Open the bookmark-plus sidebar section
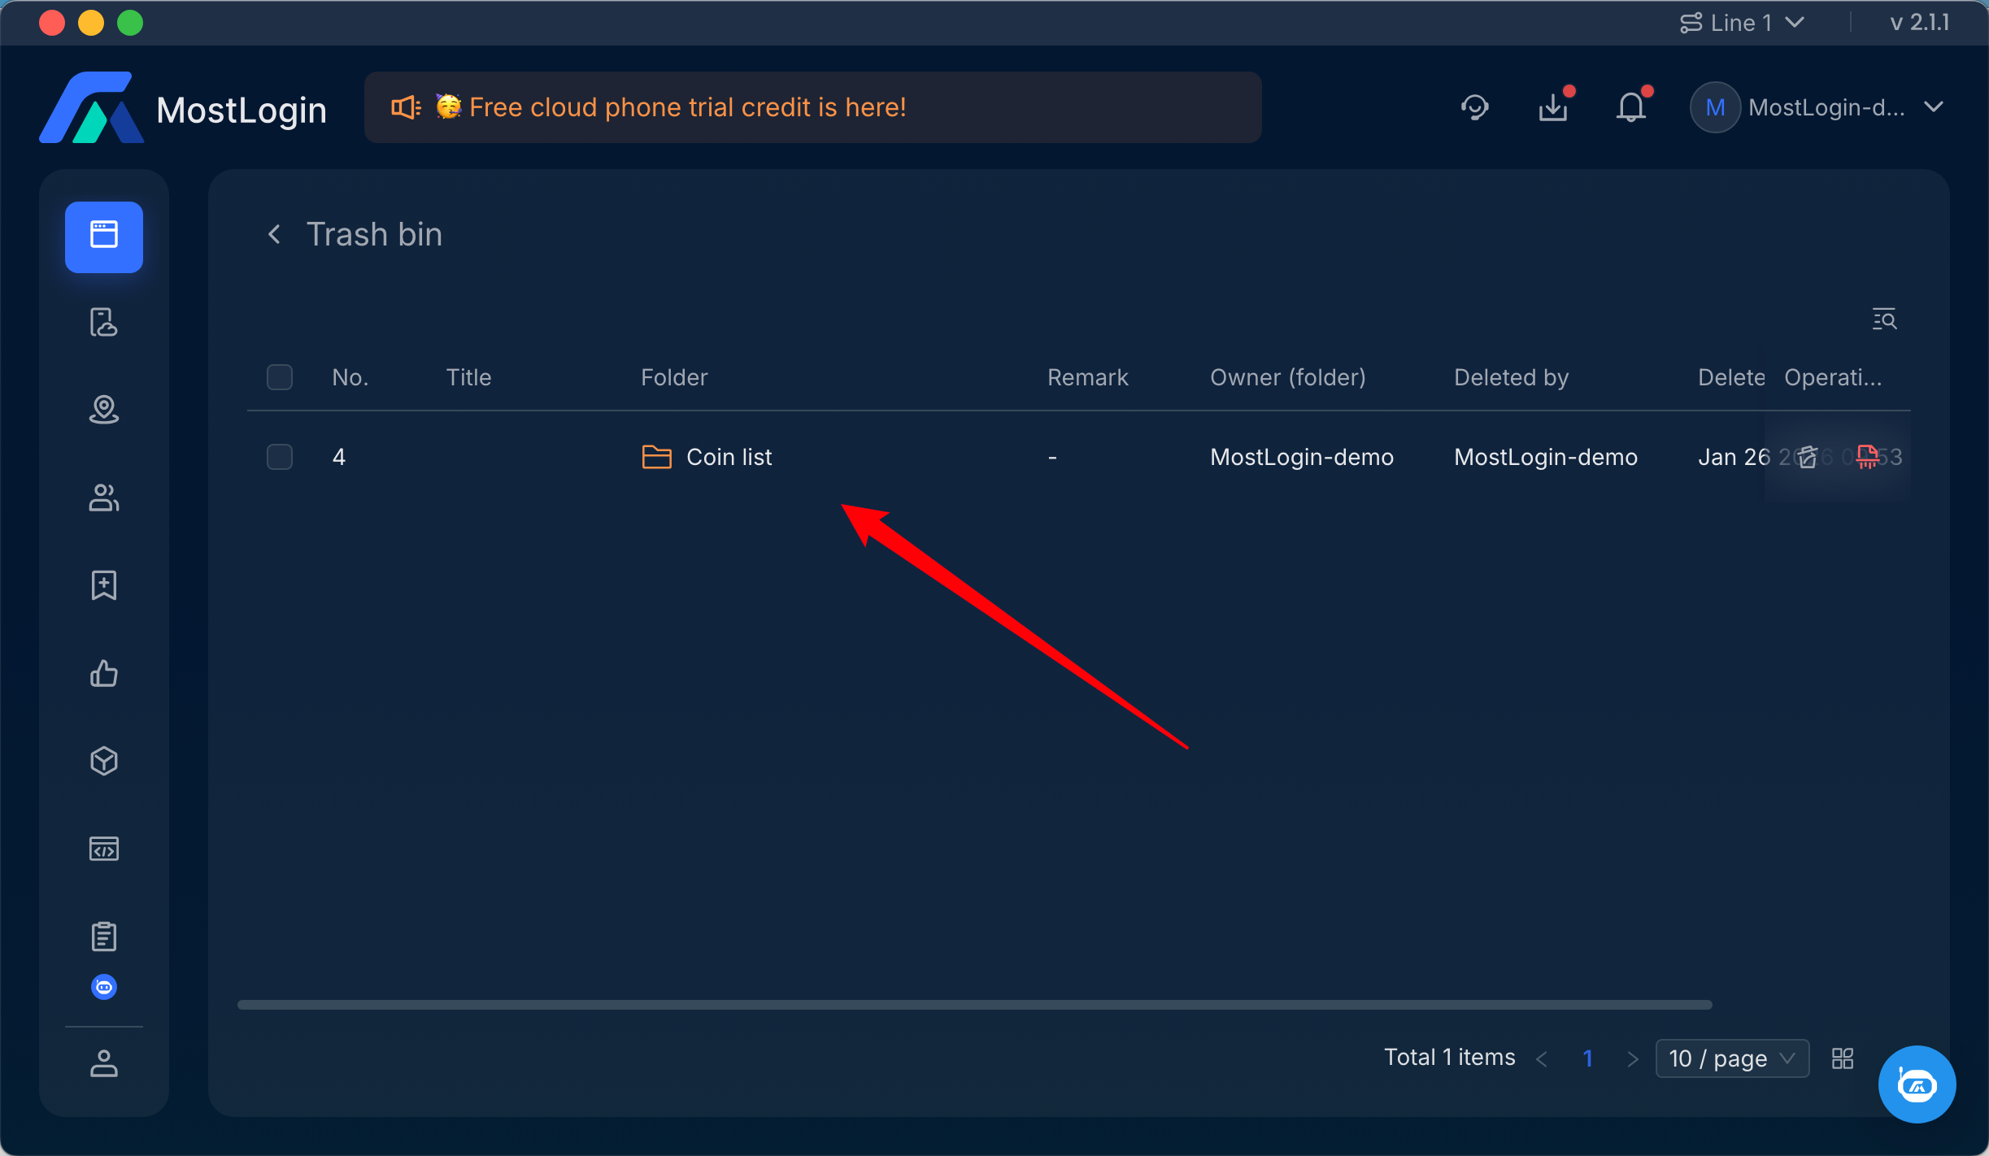1989x1156 pixels. coord(104,585)
